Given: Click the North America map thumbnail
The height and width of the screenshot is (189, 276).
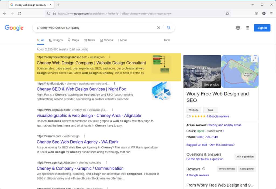Looking at the screenshot, I should pos(240,71).
